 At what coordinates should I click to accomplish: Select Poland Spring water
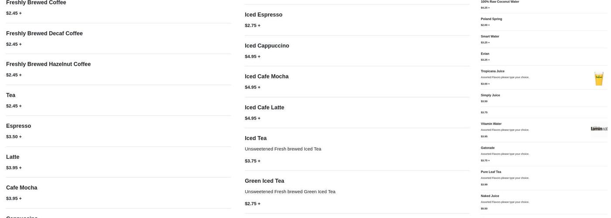point(491,19)
